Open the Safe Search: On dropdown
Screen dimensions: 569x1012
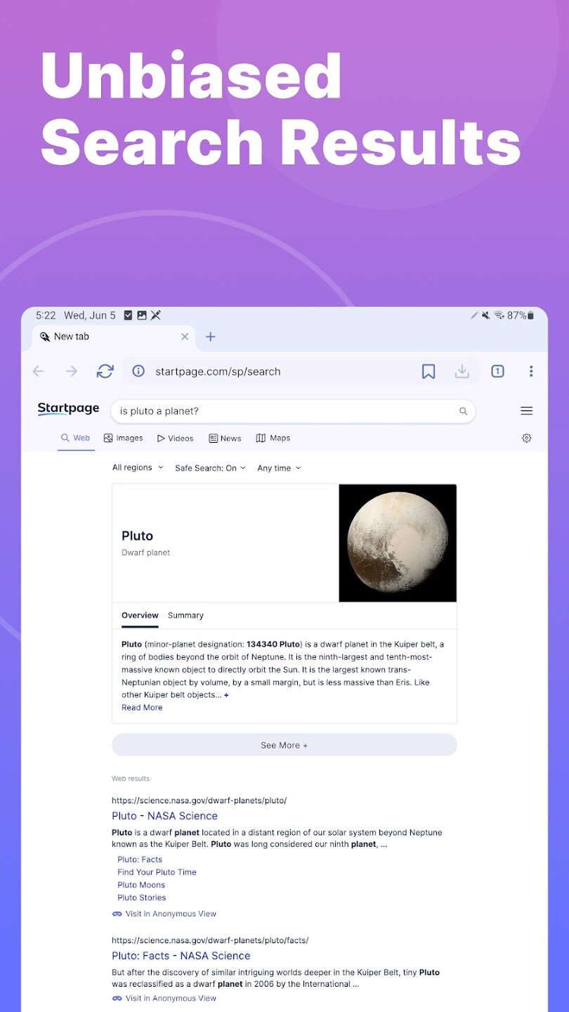(x=210, y=468)
